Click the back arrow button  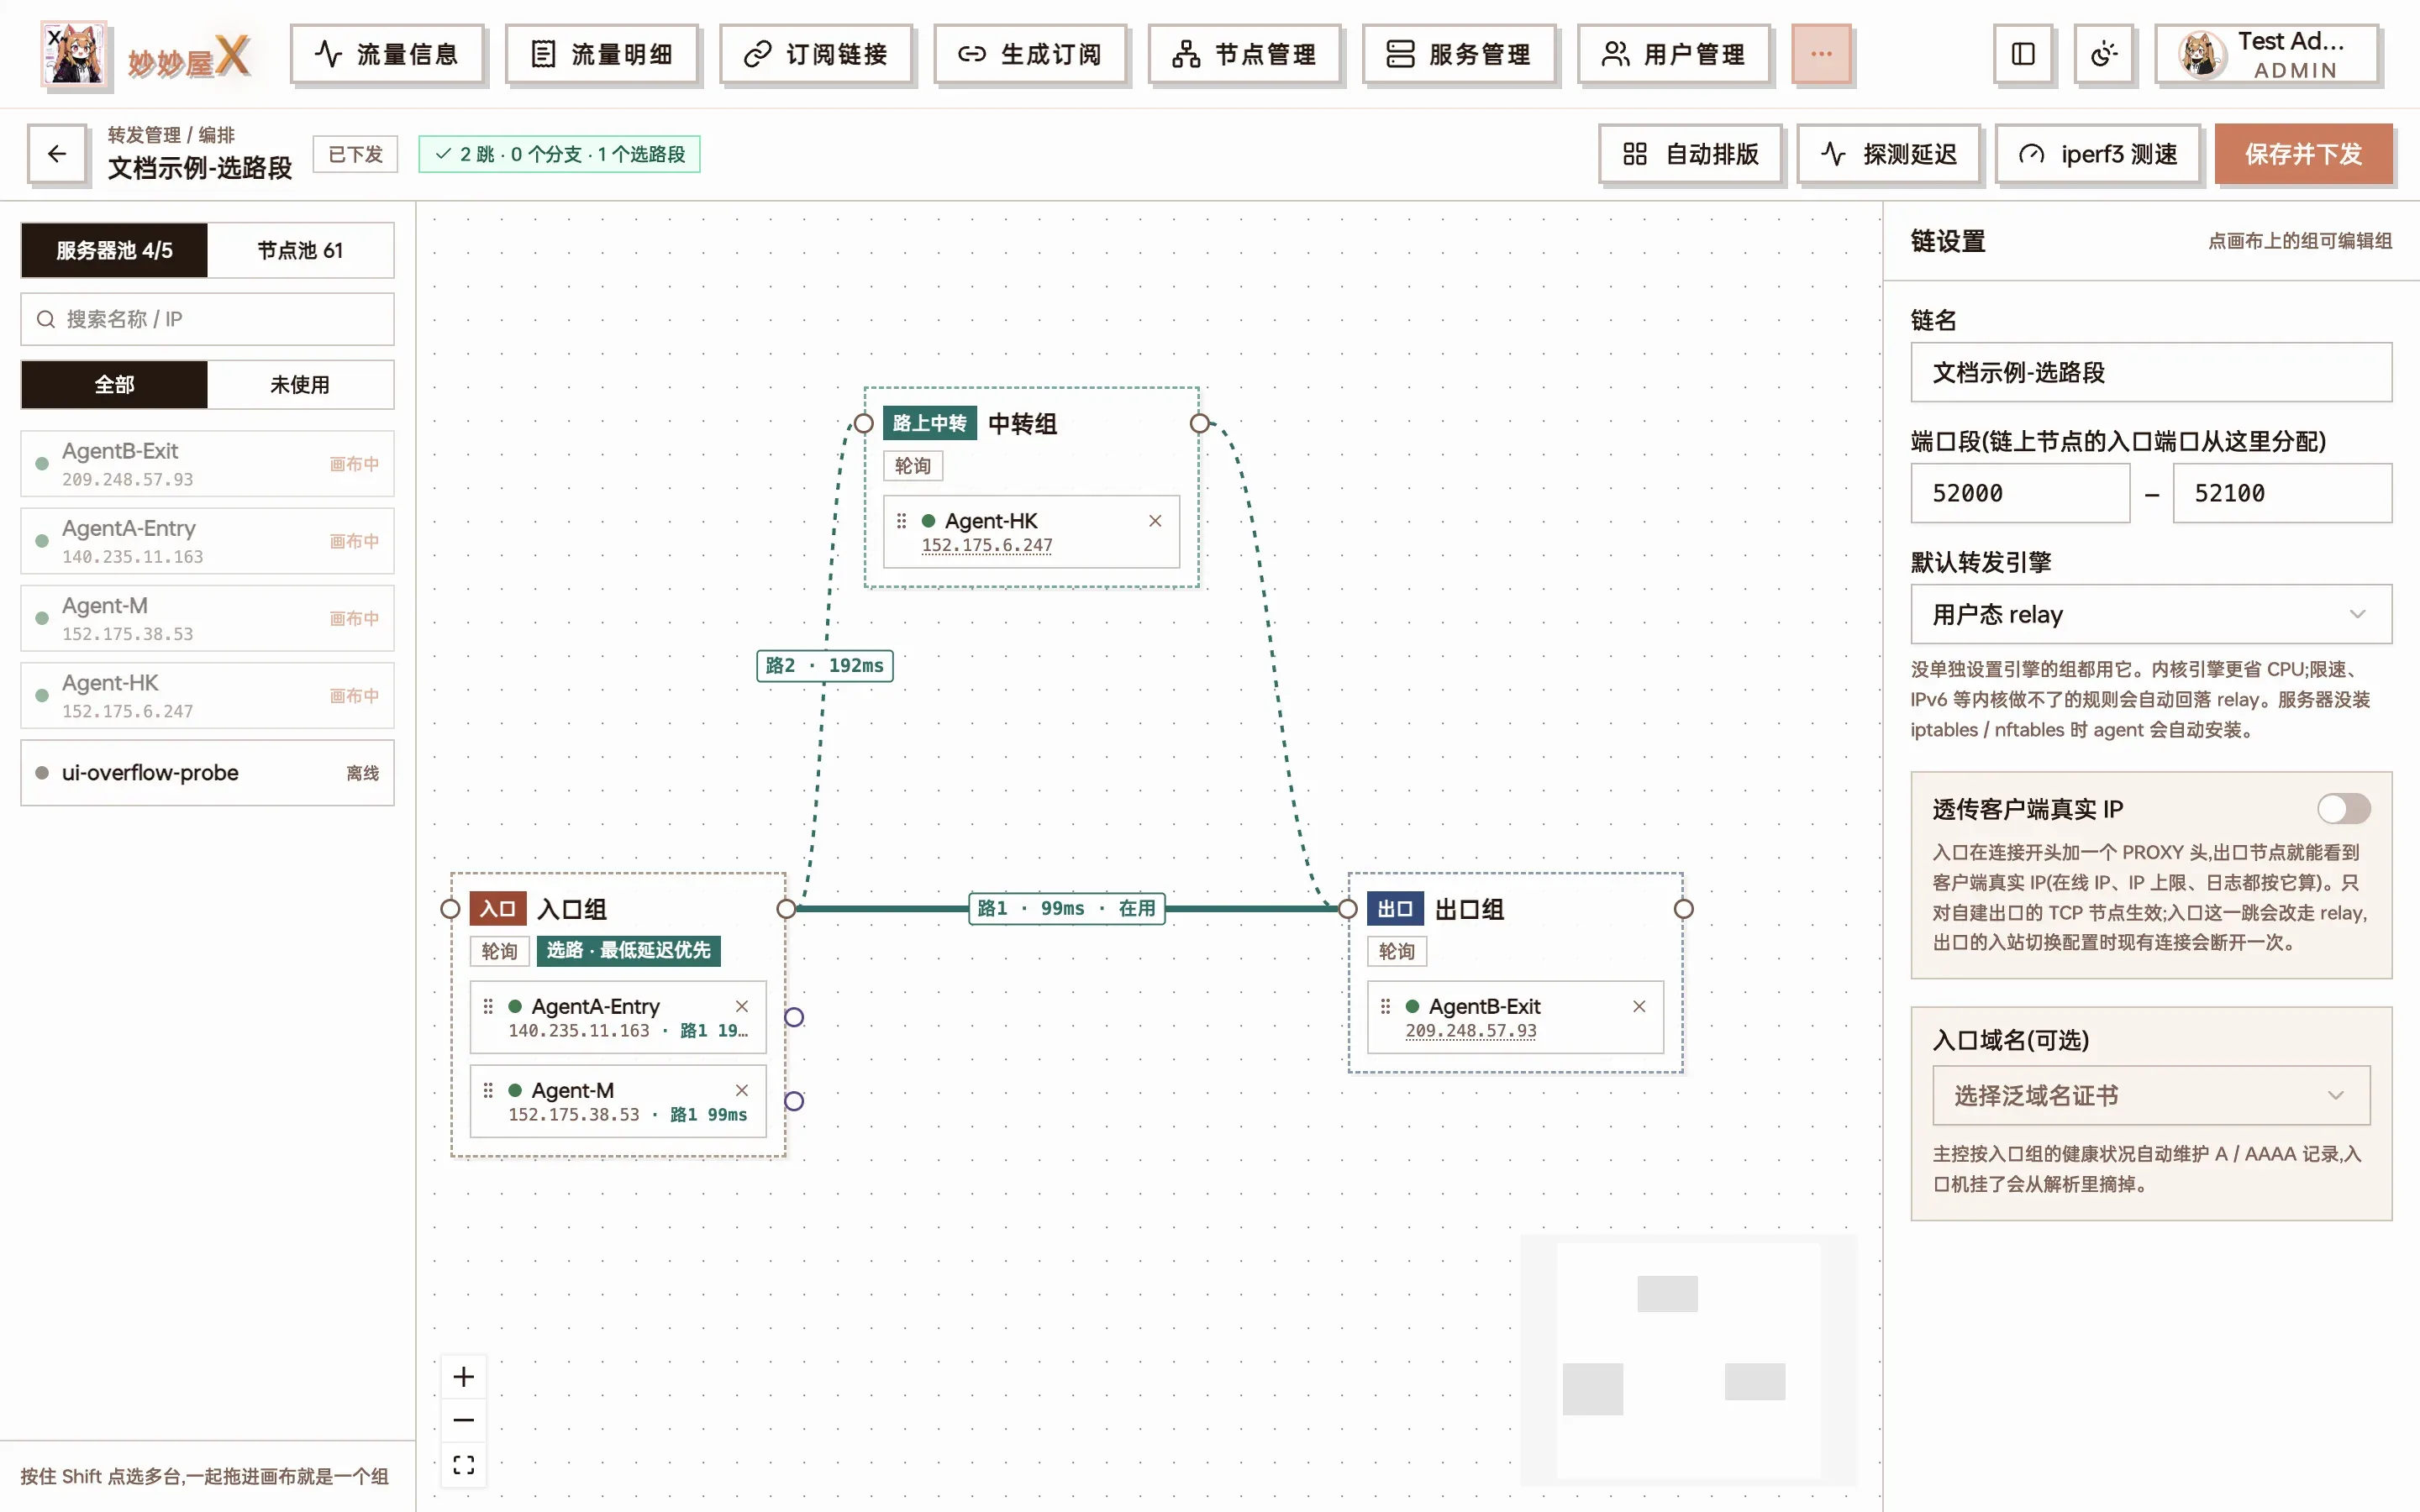pos(57,154)
